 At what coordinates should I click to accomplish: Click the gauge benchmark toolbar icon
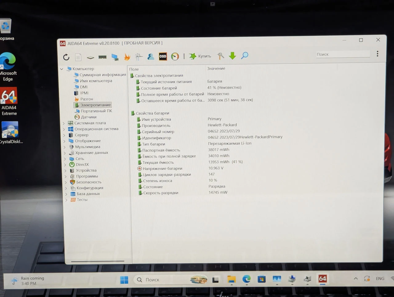pyautogui.click(x=175, y=56)
